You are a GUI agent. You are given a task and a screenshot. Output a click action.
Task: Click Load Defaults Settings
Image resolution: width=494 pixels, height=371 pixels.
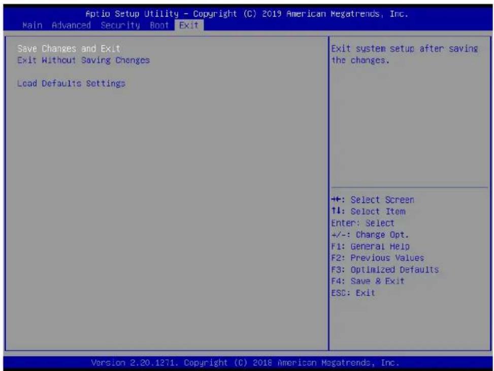point(71,83)
